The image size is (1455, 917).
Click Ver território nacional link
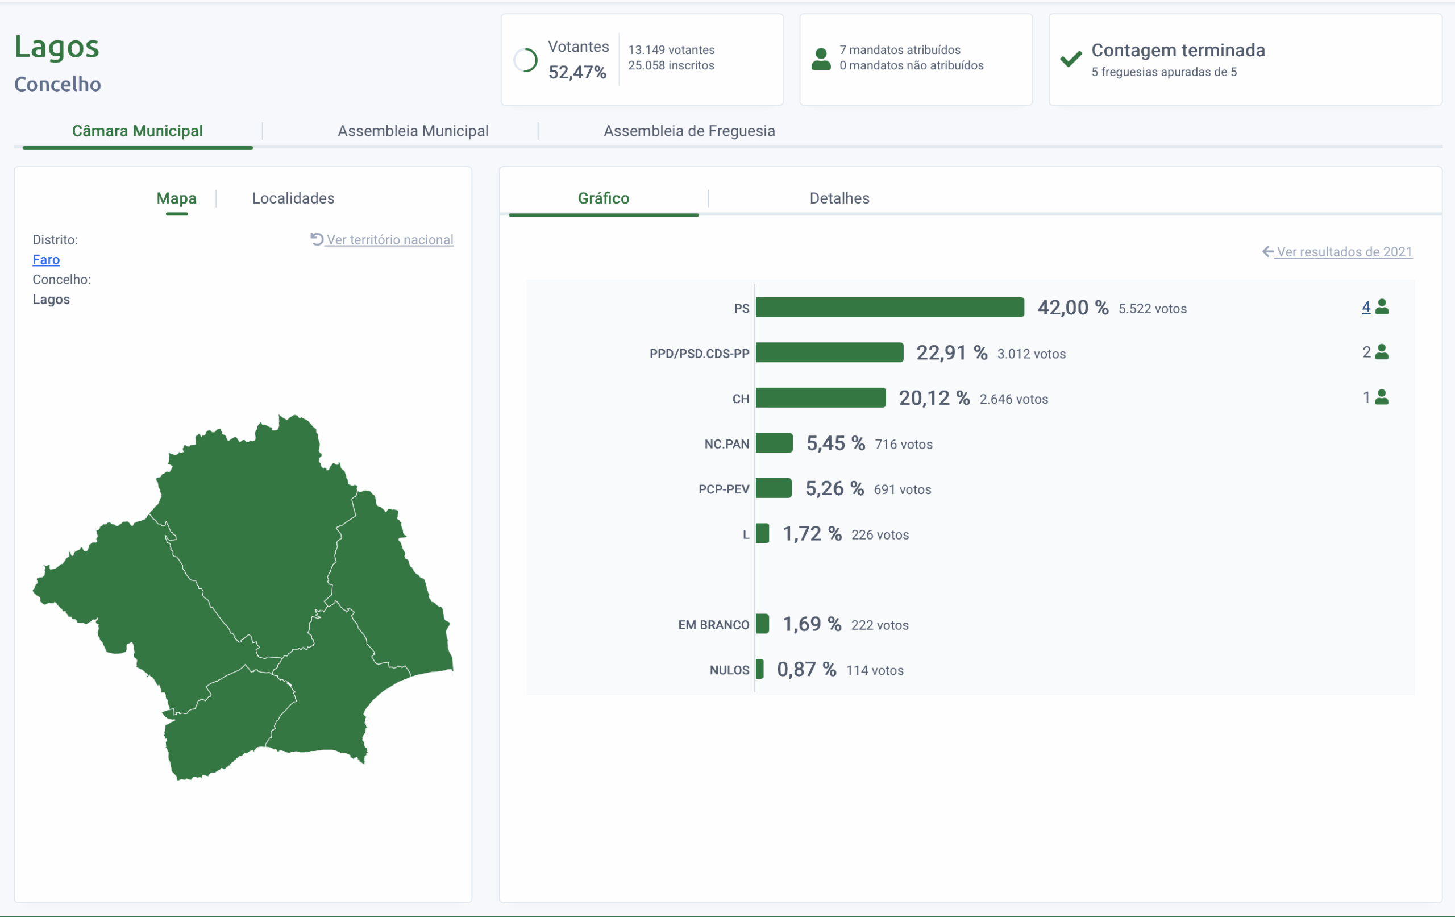click(x=390, y=240)
